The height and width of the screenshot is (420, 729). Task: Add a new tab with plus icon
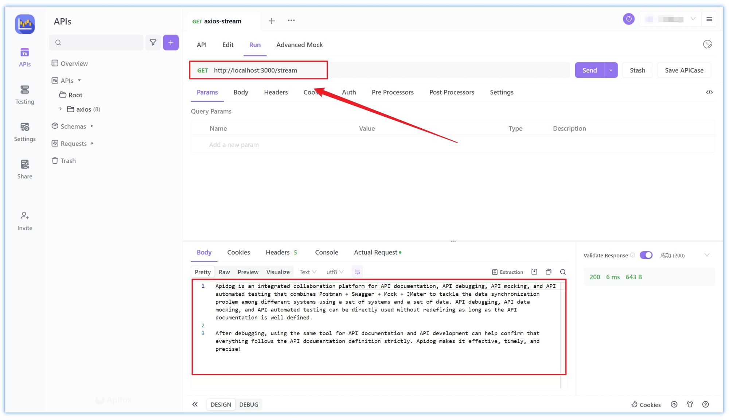(x=272, y=21)
